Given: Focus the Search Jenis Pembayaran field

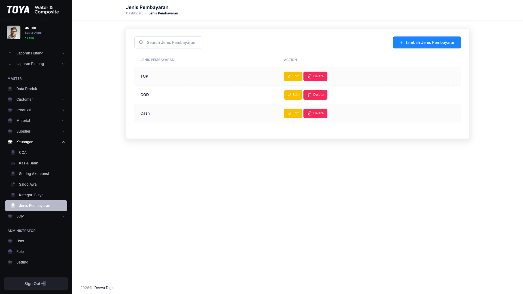Looking at the screenshot, I should (x=168, y=42).
